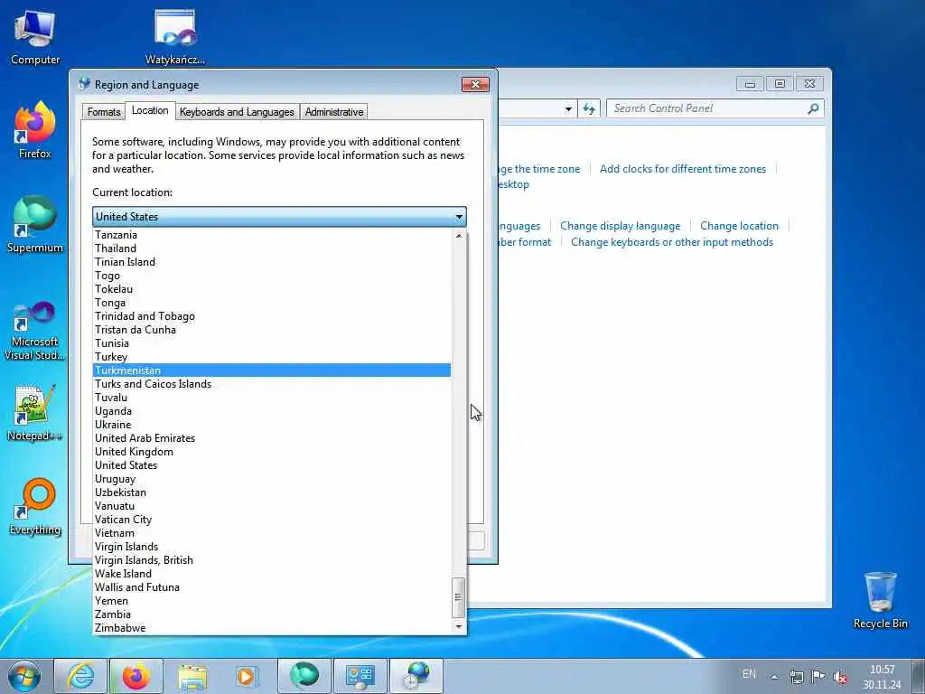Image resolution: width=925 pixels, height=694 pixels.
Task: Close the Region and Language dialog
Action: pyautogui.click(x=475, y=84)
